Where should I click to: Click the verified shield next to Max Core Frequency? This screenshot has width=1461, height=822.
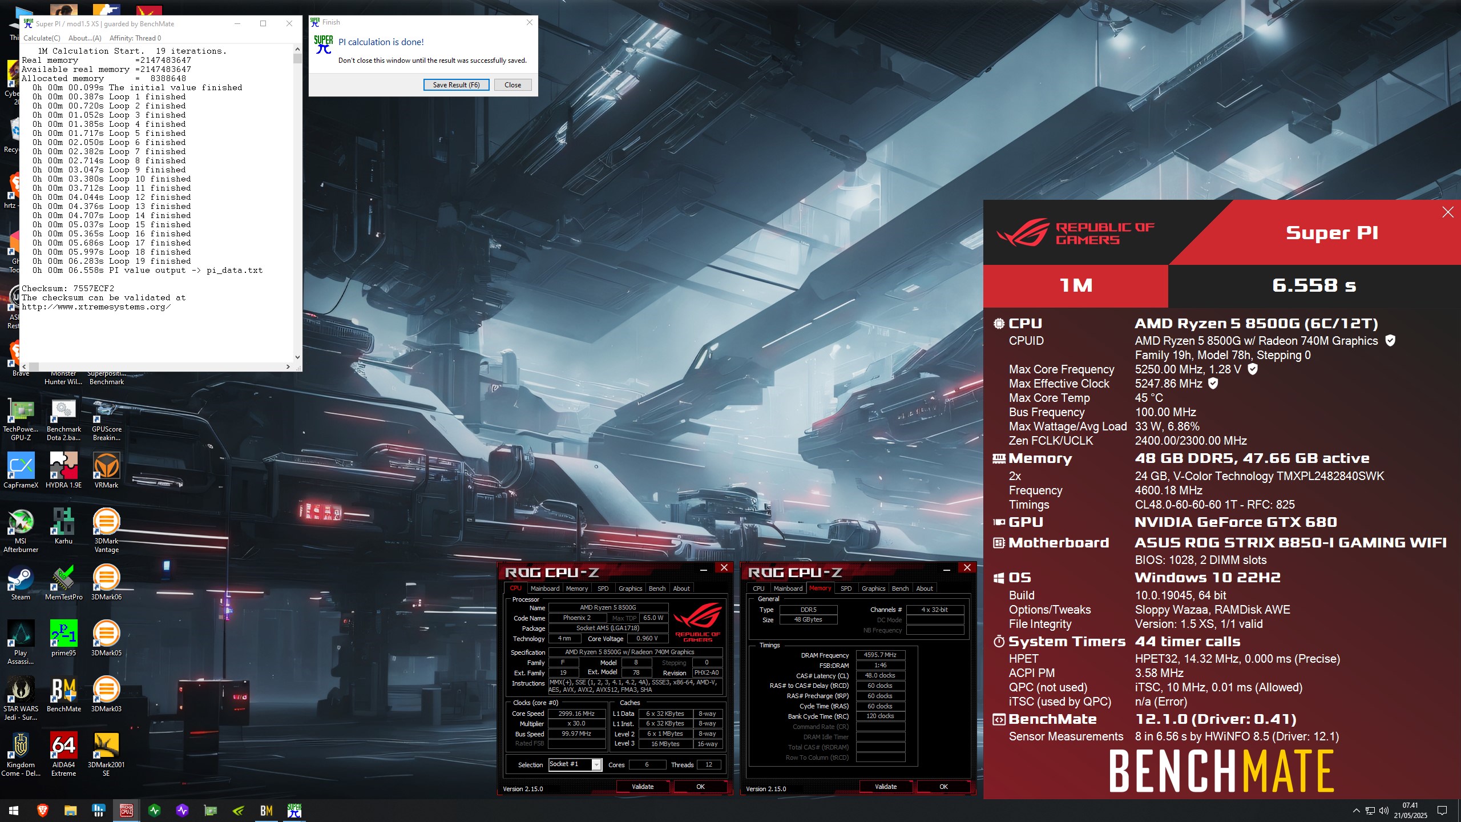(1253, 369)
